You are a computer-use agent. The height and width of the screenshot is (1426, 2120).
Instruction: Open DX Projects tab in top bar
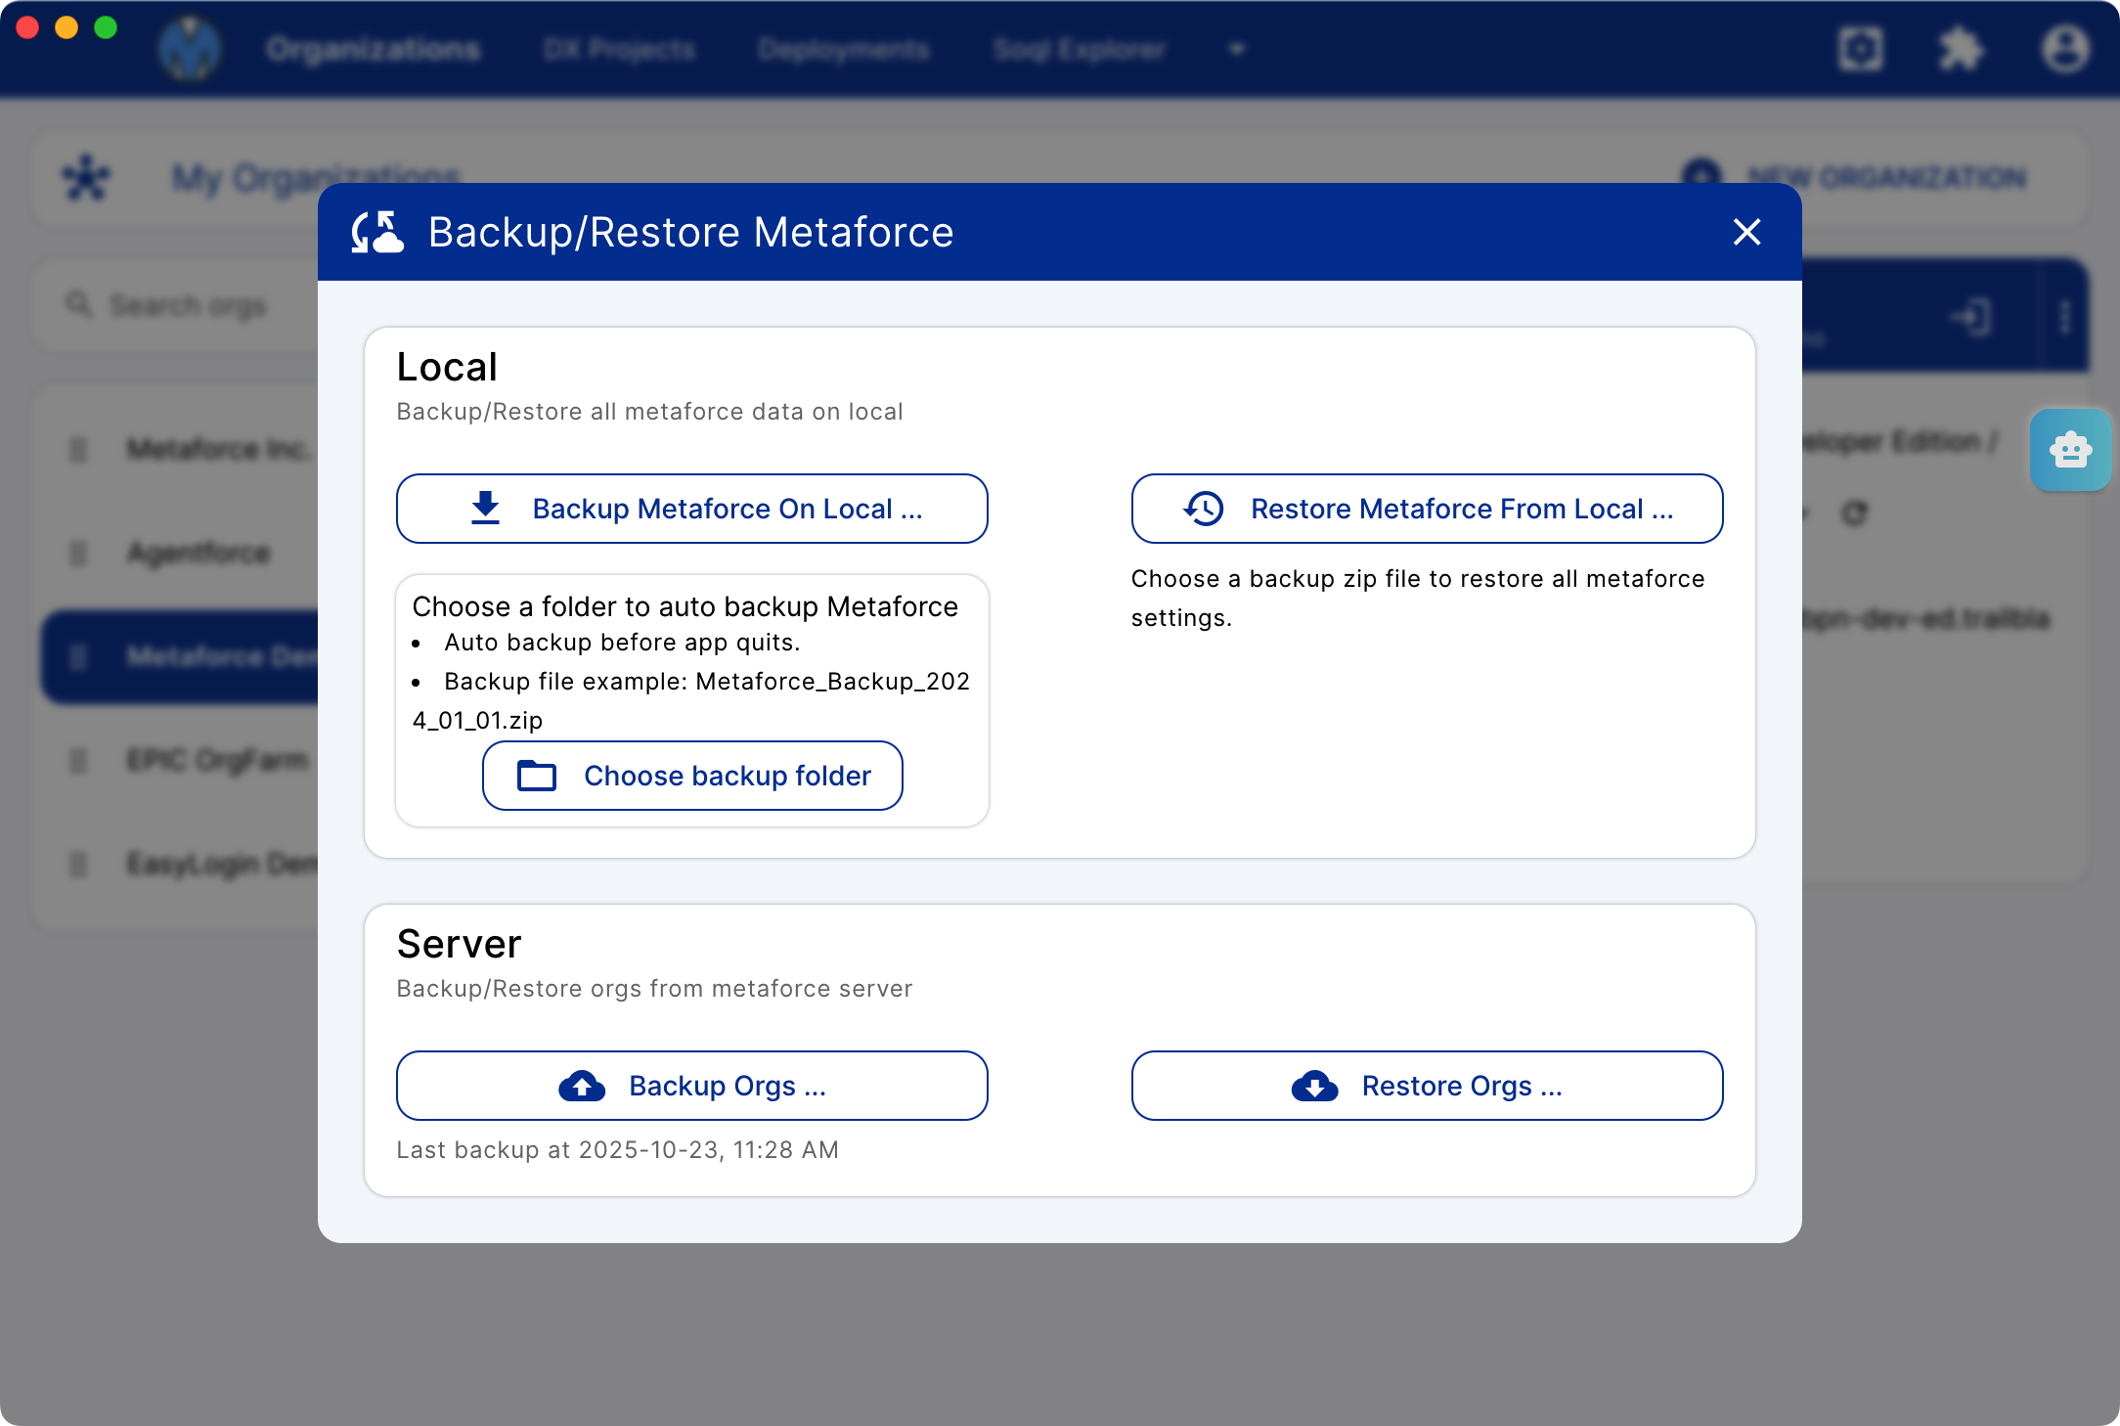click(x=619, y=49)
